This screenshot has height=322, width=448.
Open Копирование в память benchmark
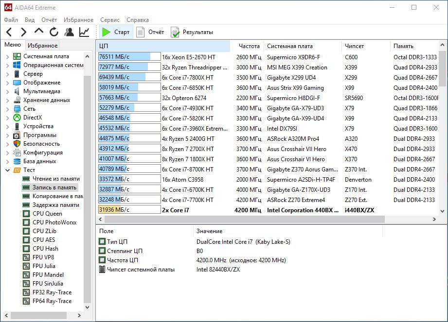(58, 196)
